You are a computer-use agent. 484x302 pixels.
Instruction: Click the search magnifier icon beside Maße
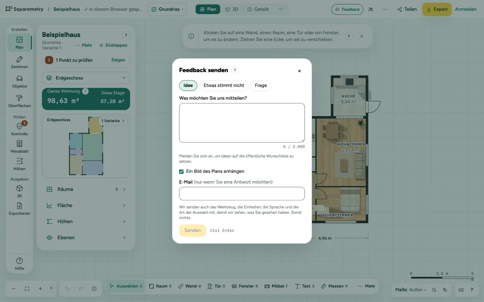(434, 290)
